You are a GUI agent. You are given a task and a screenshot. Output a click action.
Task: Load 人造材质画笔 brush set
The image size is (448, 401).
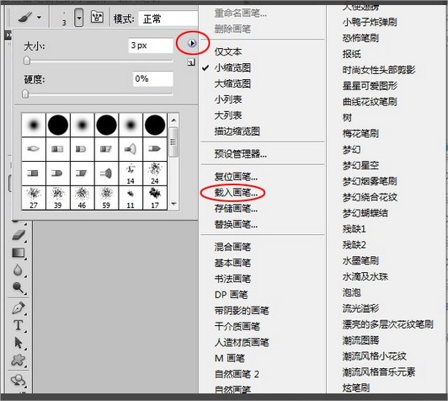click(242, 342)
